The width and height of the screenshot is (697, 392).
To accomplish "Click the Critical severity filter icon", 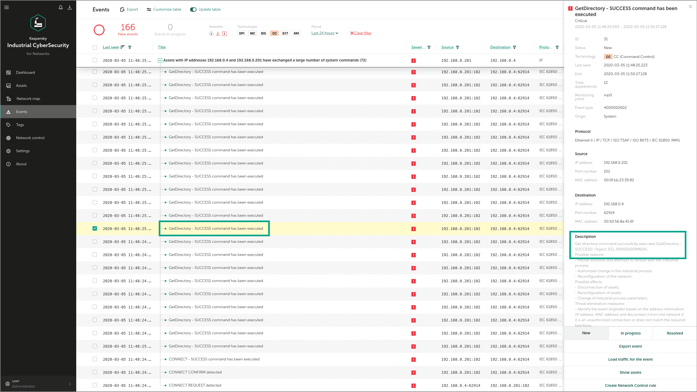I will click(224, 33).
